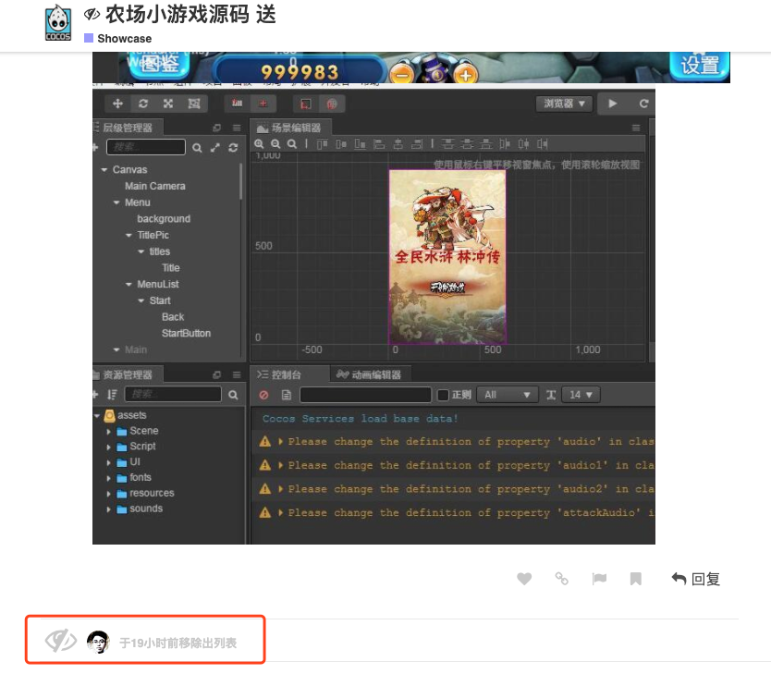Expand the Script folder
Viewport: 771px width, 674px height.
(109, 447)
